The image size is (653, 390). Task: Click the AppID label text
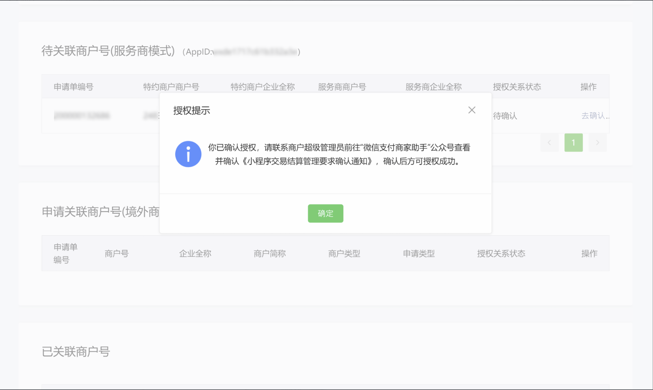click(241, 52)
